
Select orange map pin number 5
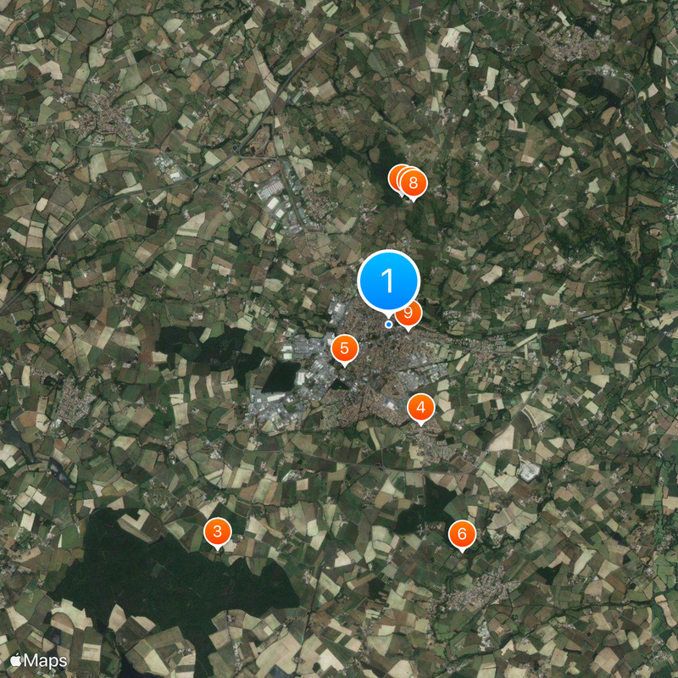[x=345, y=349]
